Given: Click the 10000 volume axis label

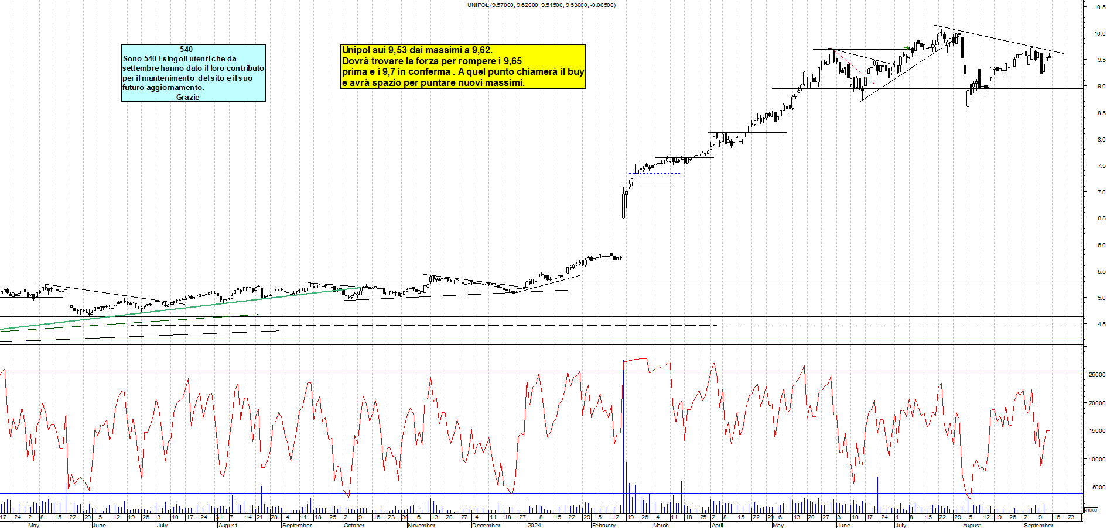Looking at the screenshot, I should 1097,459.
